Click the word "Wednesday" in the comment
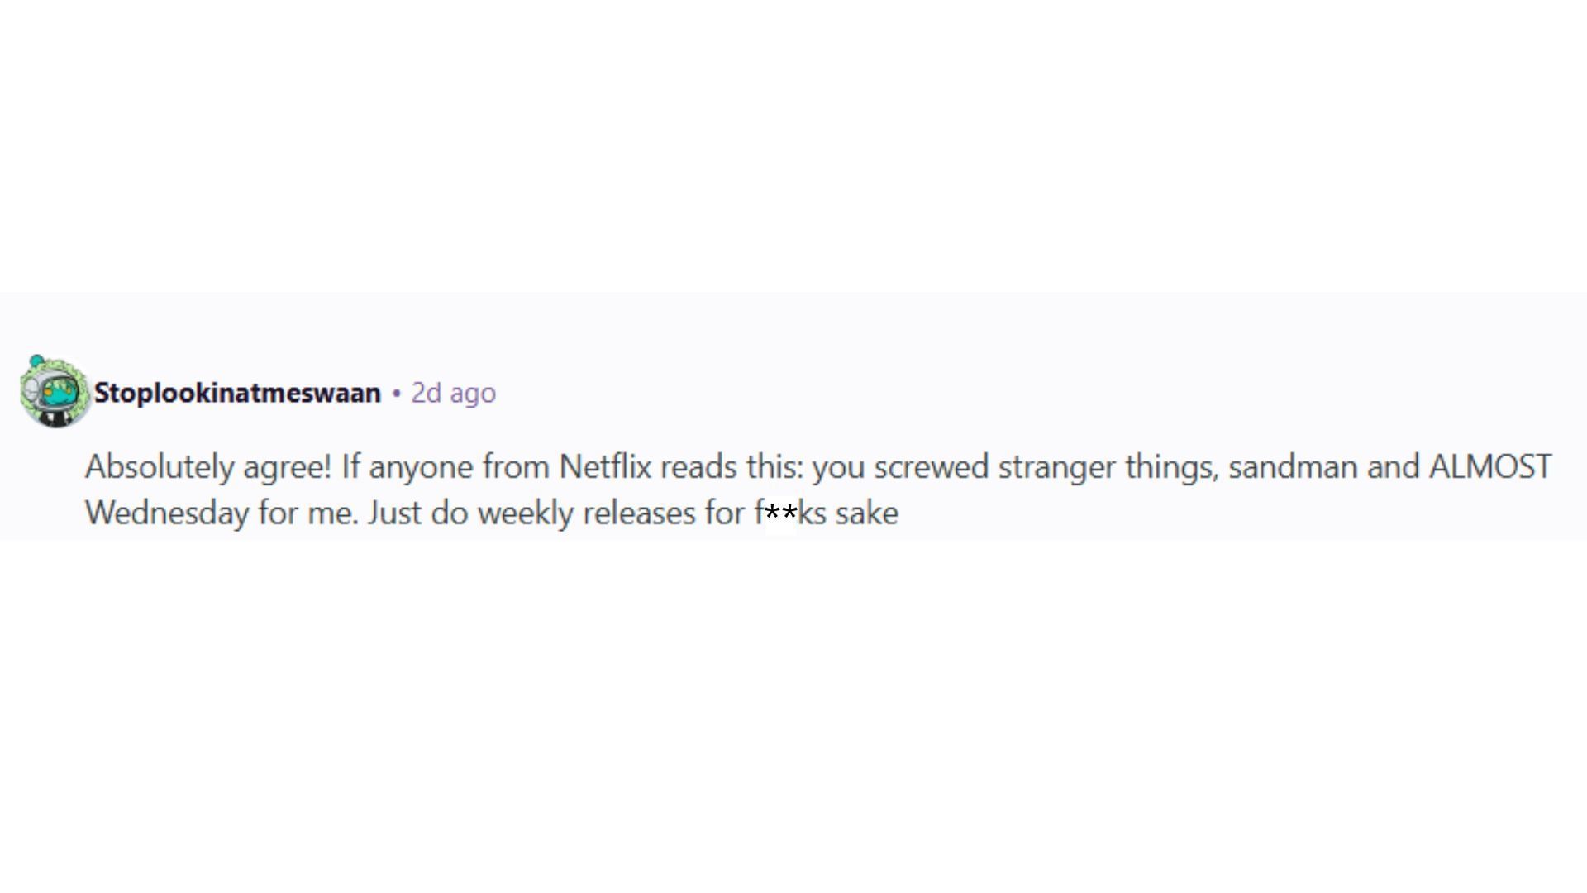 167,513
